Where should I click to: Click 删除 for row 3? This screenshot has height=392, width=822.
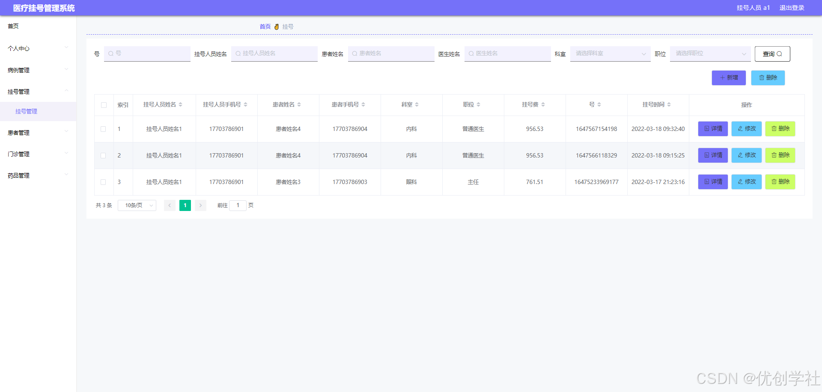(780, 182)
